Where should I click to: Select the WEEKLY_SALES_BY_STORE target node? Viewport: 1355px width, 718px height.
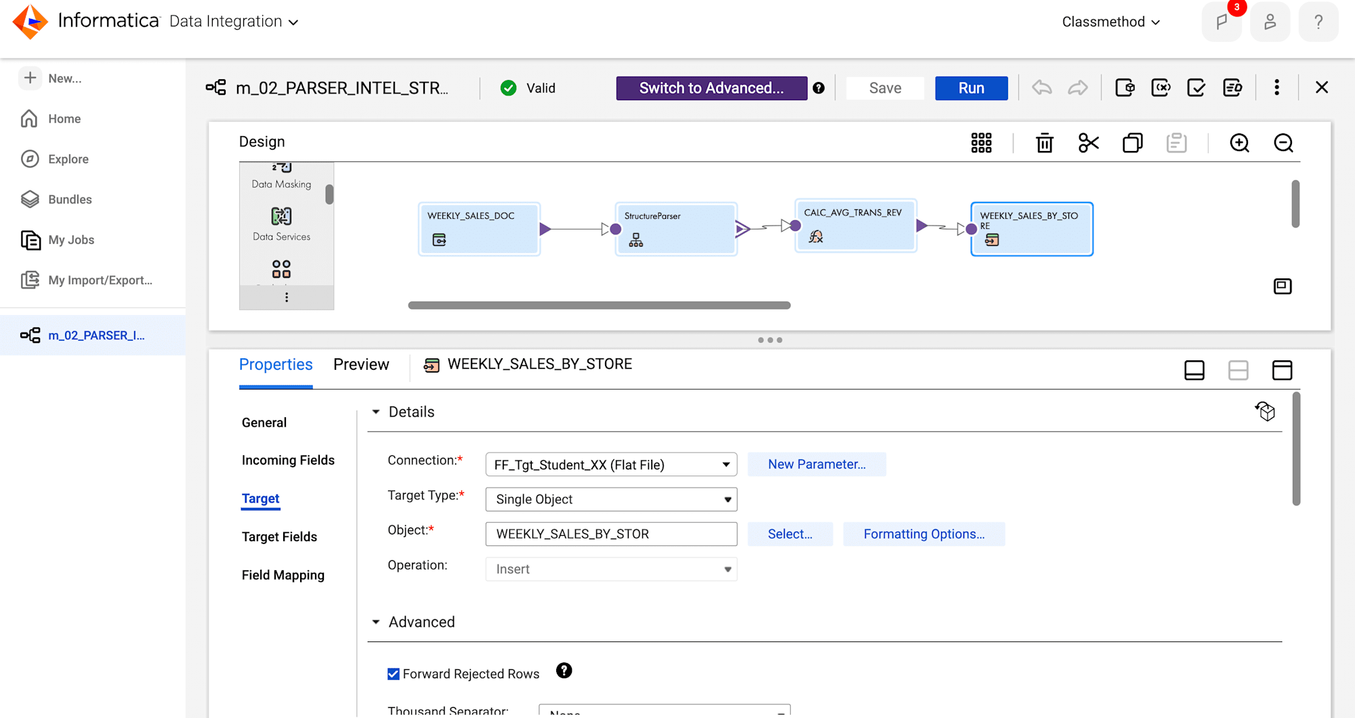(1032, 229)
